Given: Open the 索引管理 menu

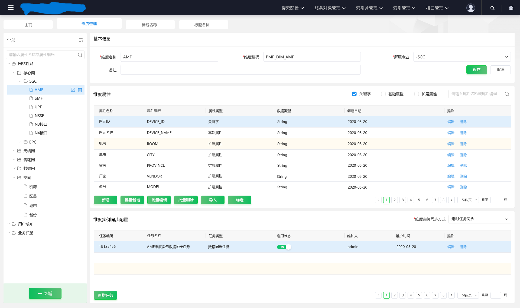Looking at the screenshot, I should (x=404, y=8).
